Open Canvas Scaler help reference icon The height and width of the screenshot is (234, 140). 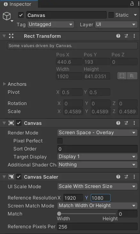pyautogui.click(x=118, y=177)
